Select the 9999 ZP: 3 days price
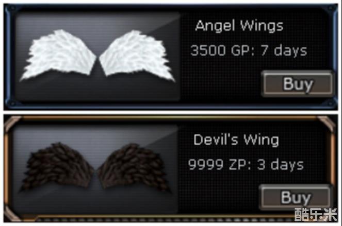The image size is (342, 226). (x=246, y=164)
